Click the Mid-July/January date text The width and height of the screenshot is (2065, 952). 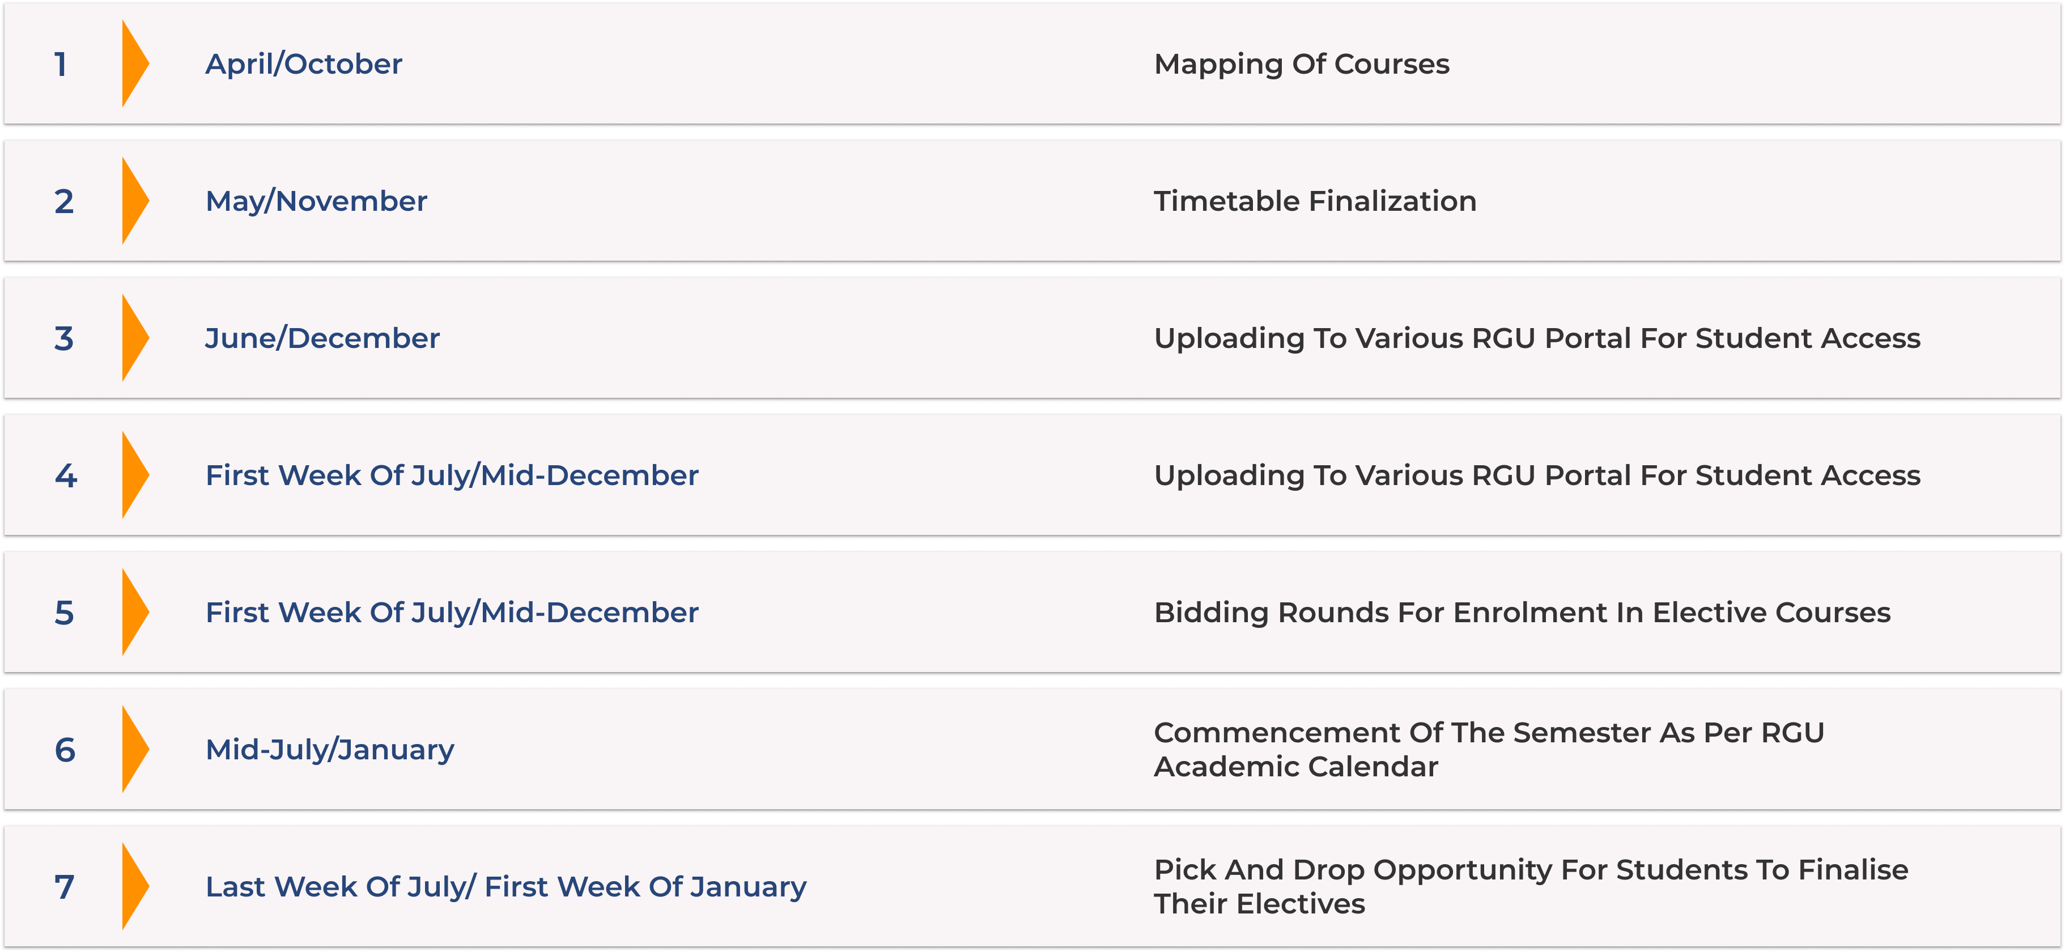tap(329, 750)
